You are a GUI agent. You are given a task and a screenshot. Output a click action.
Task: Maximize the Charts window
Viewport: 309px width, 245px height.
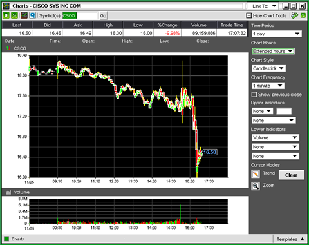tap(294, 6)
